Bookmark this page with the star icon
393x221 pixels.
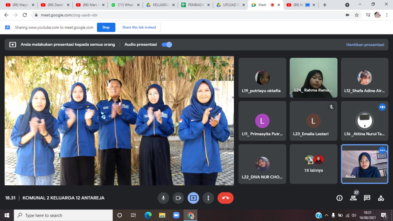click(356, 15)
